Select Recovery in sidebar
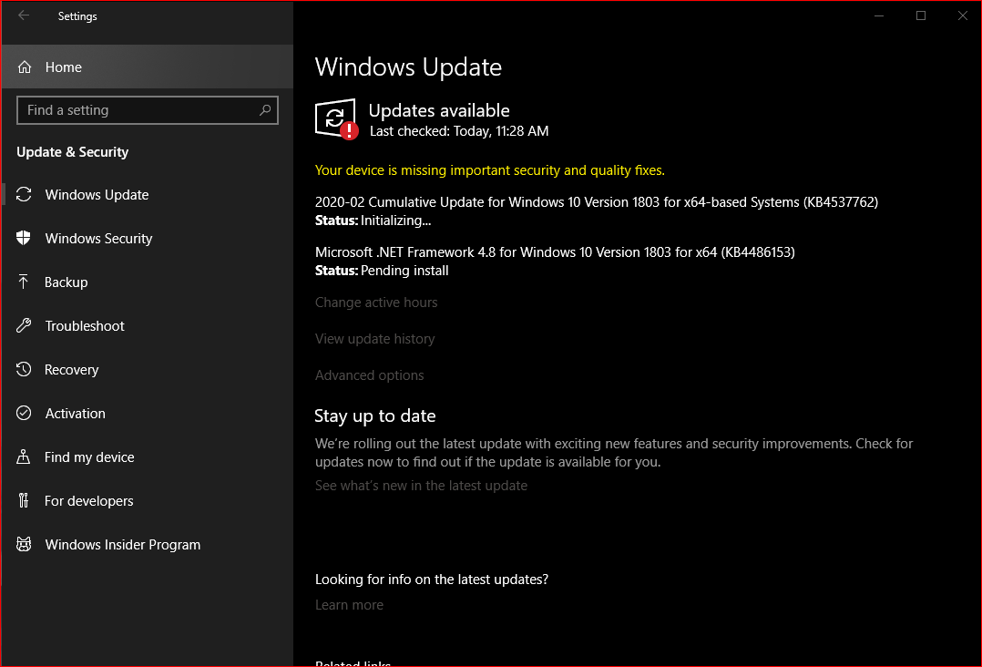Image resolution: width=982 pixels, height=667 pixels. pos(148,370)
